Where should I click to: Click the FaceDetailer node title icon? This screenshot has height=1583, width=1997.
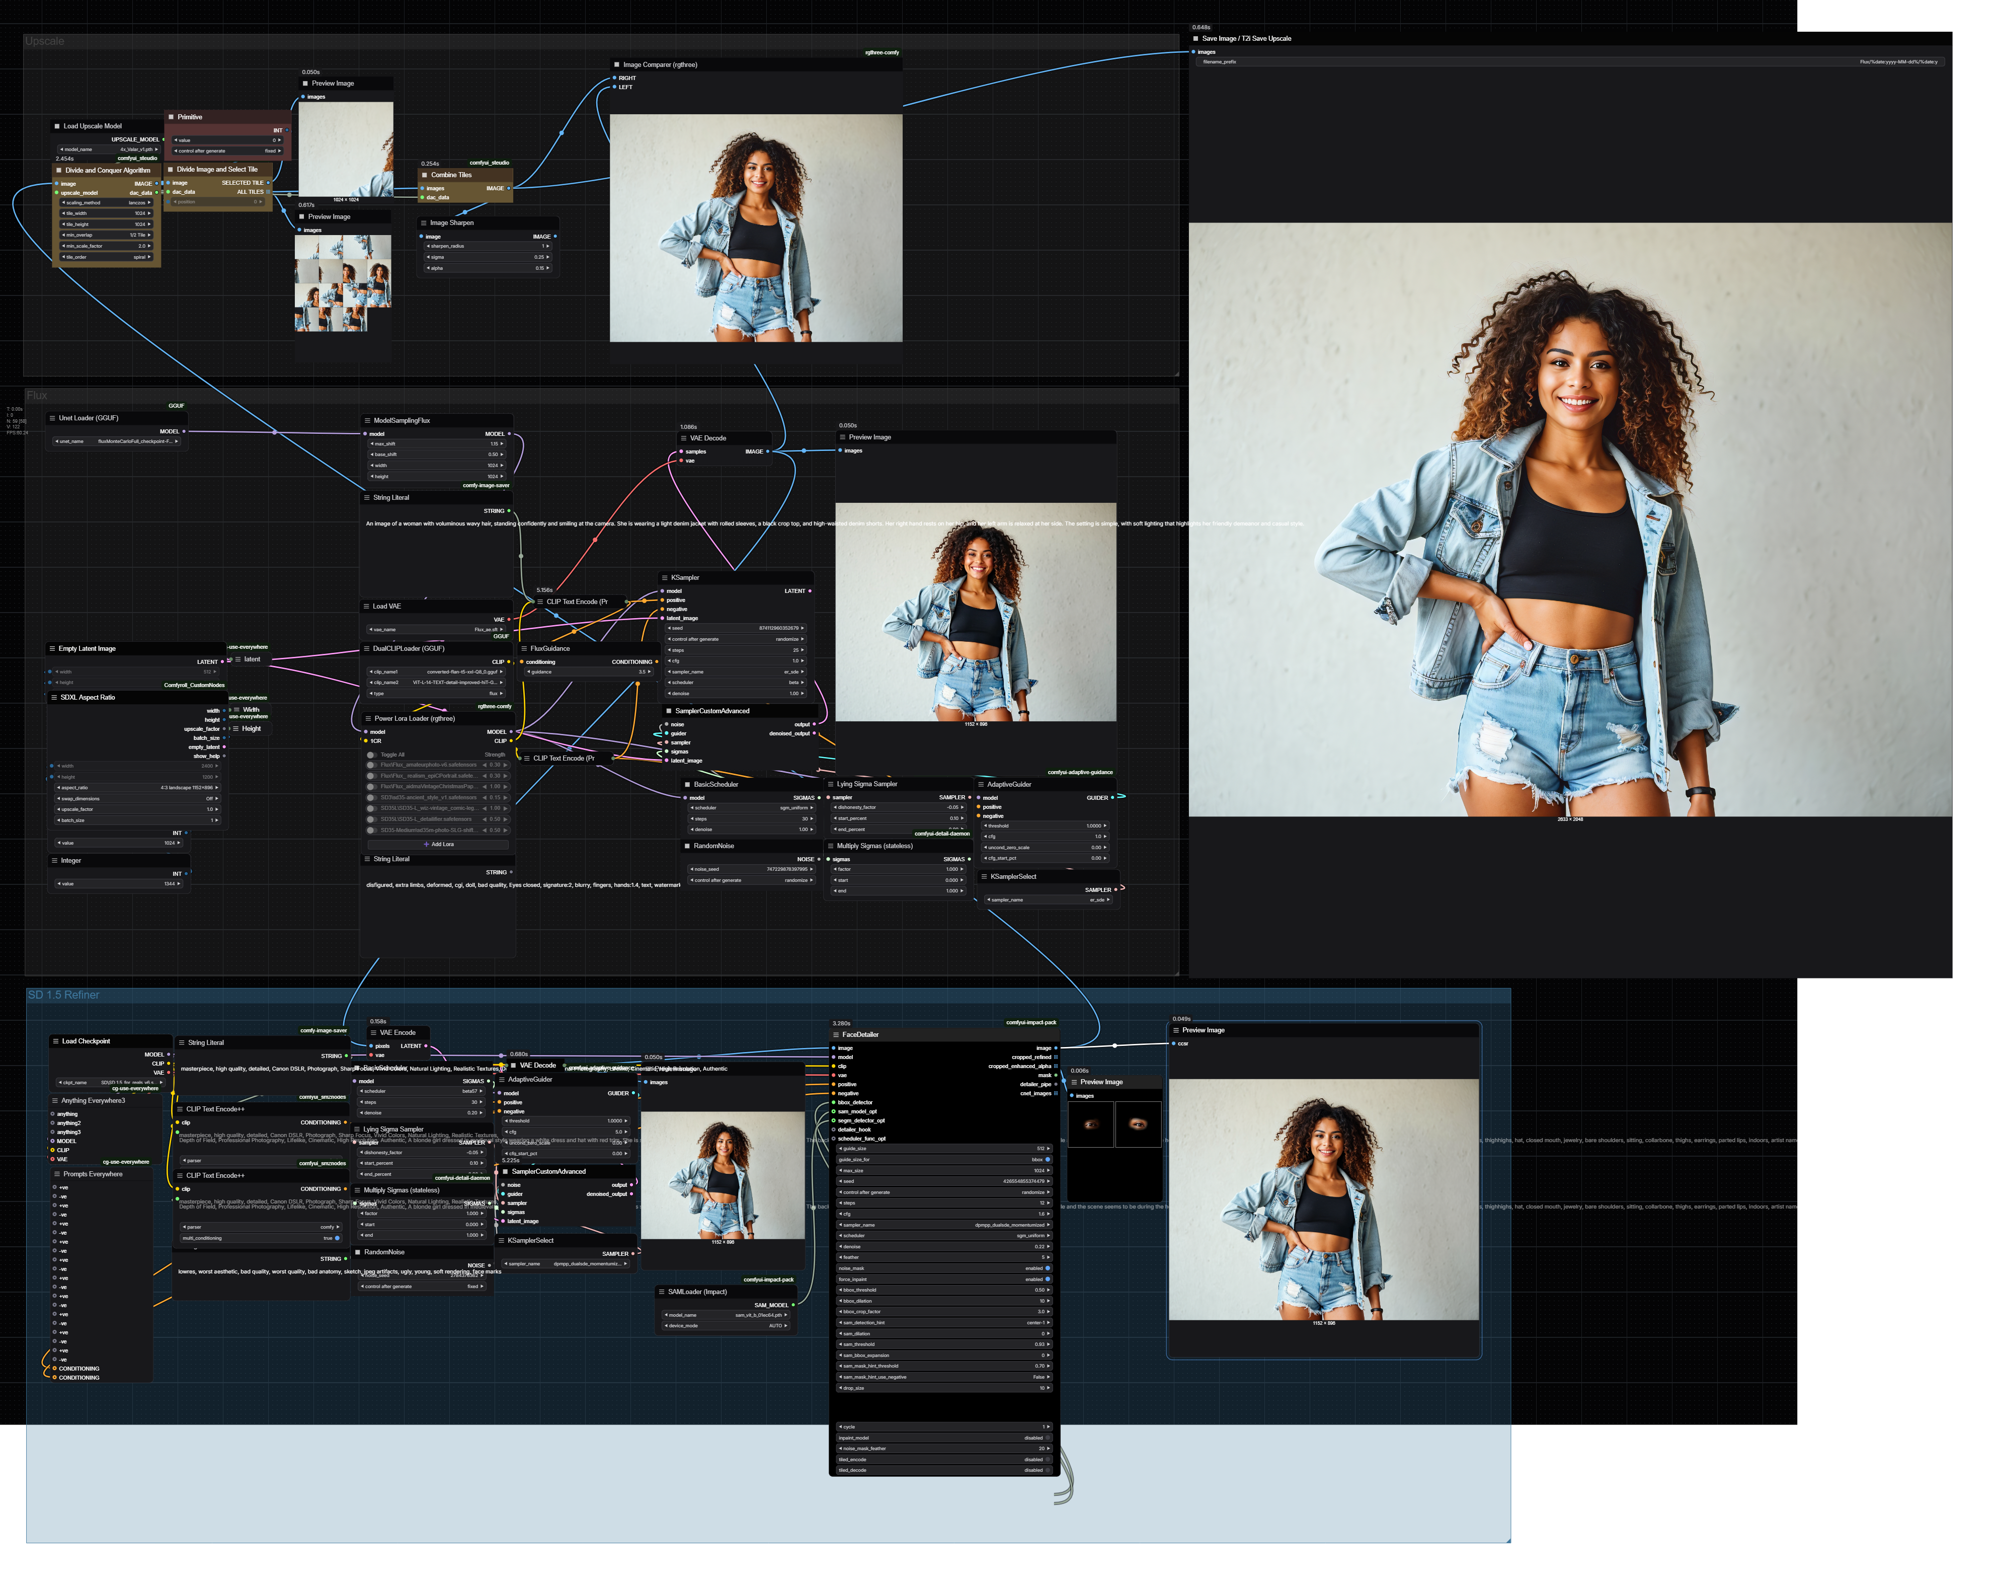pyautogui.click(x=835, y=1034)
